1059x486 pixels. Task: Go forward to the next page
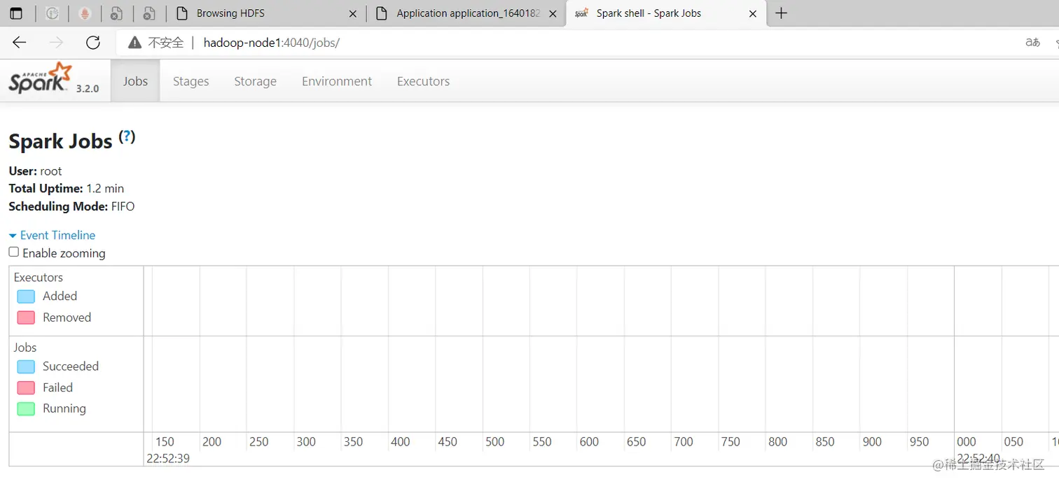click(x=57, y=43)
